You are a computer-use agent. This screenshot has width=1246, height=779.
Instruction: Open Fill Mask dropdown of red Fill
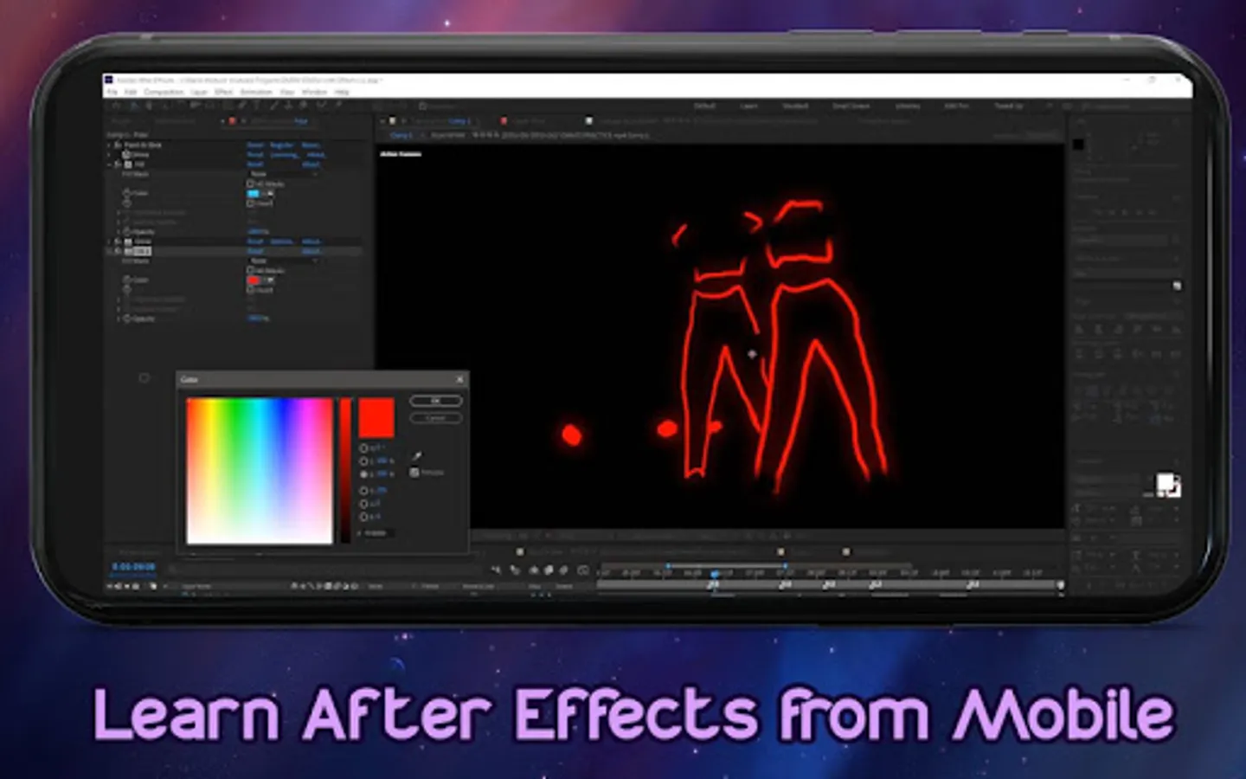284,261
